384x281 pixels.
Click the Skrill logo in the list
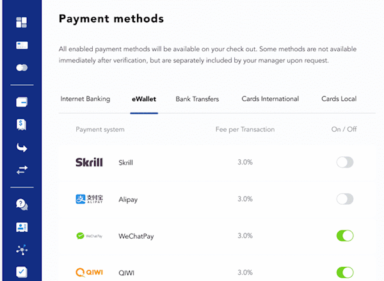click(89, 163)
